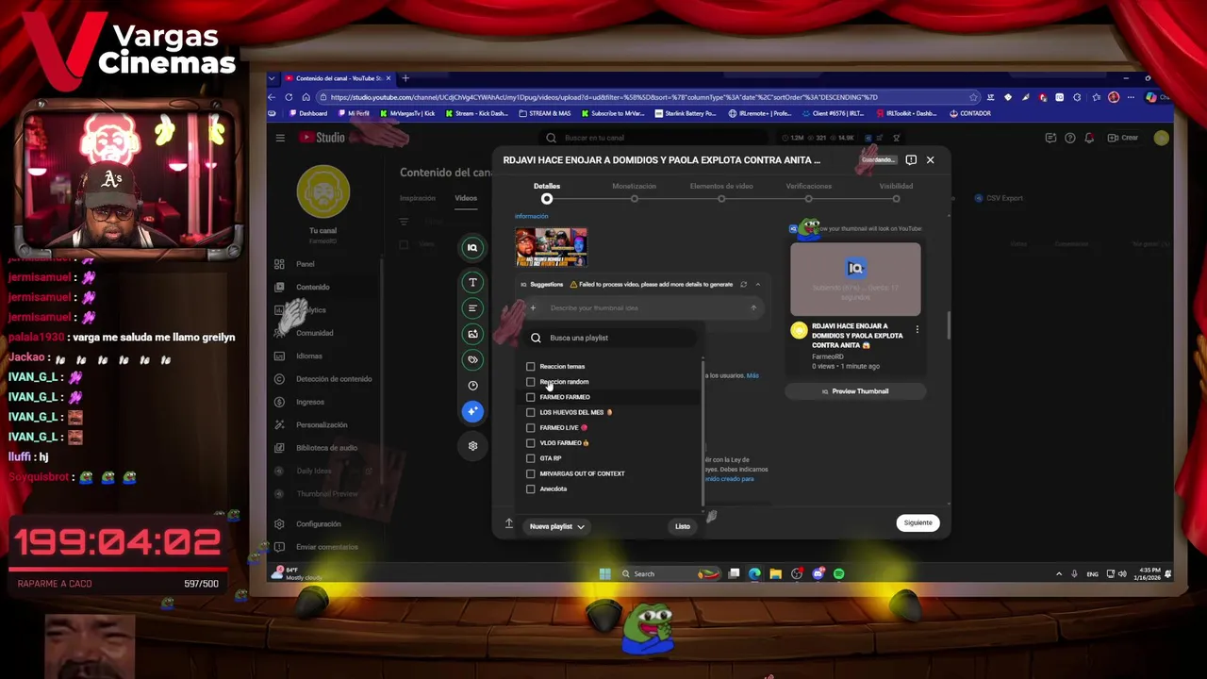1207x679 pixels.
Task: Open a new browser tab
Action: coord(405,78)
